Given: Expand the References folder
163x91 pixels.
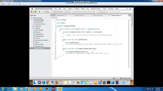Looking at the screenshot, I should [32, 26].
